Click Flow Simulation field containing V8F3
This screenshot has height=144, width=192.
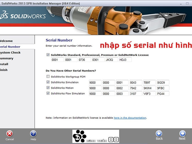click(149, 94)
